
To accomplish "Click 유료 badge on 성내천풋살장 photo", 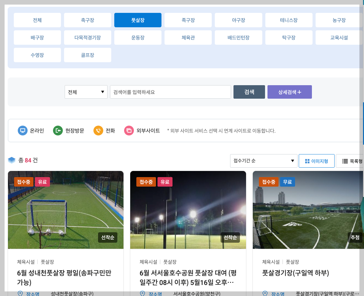I will pyautogui.click(x=42, y=182).
